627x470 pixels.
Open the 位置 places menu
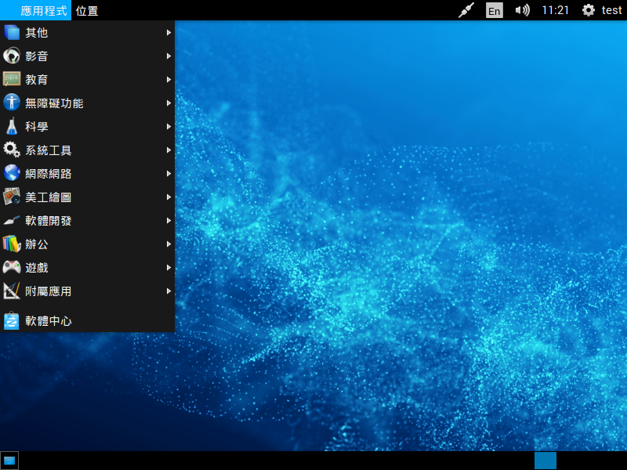(87, 10)
